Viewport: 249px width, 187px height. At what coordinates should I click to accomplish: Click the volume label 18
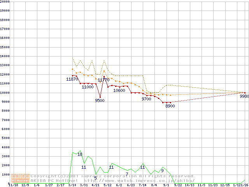[x=80, y=154]
